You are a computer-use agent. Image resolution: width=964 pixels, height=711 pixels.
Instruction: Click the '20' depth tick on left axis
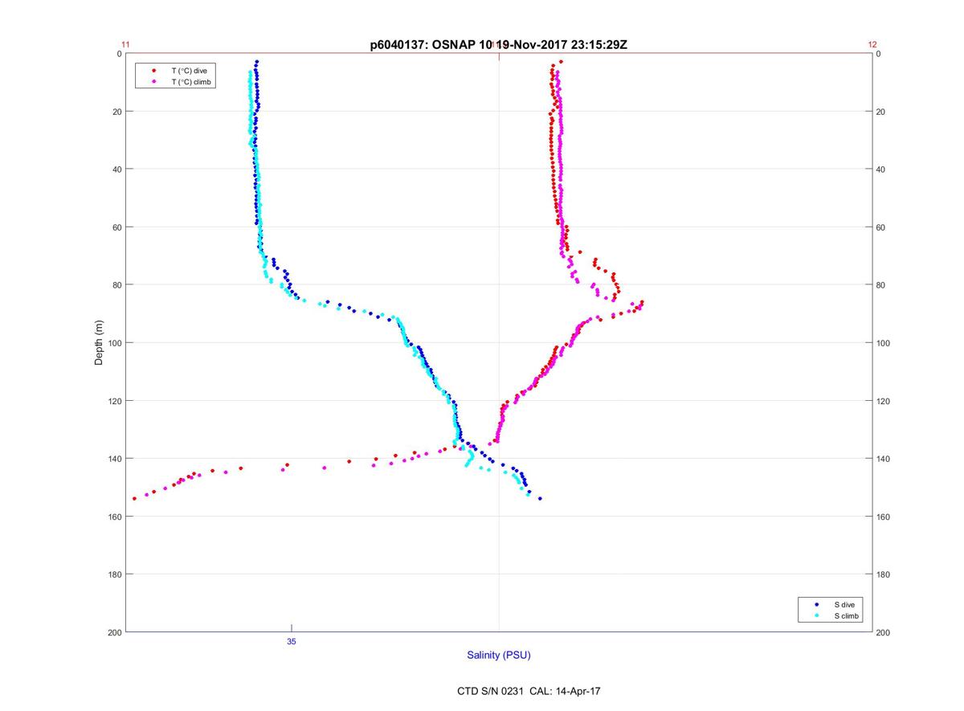(x=116, y=112)
